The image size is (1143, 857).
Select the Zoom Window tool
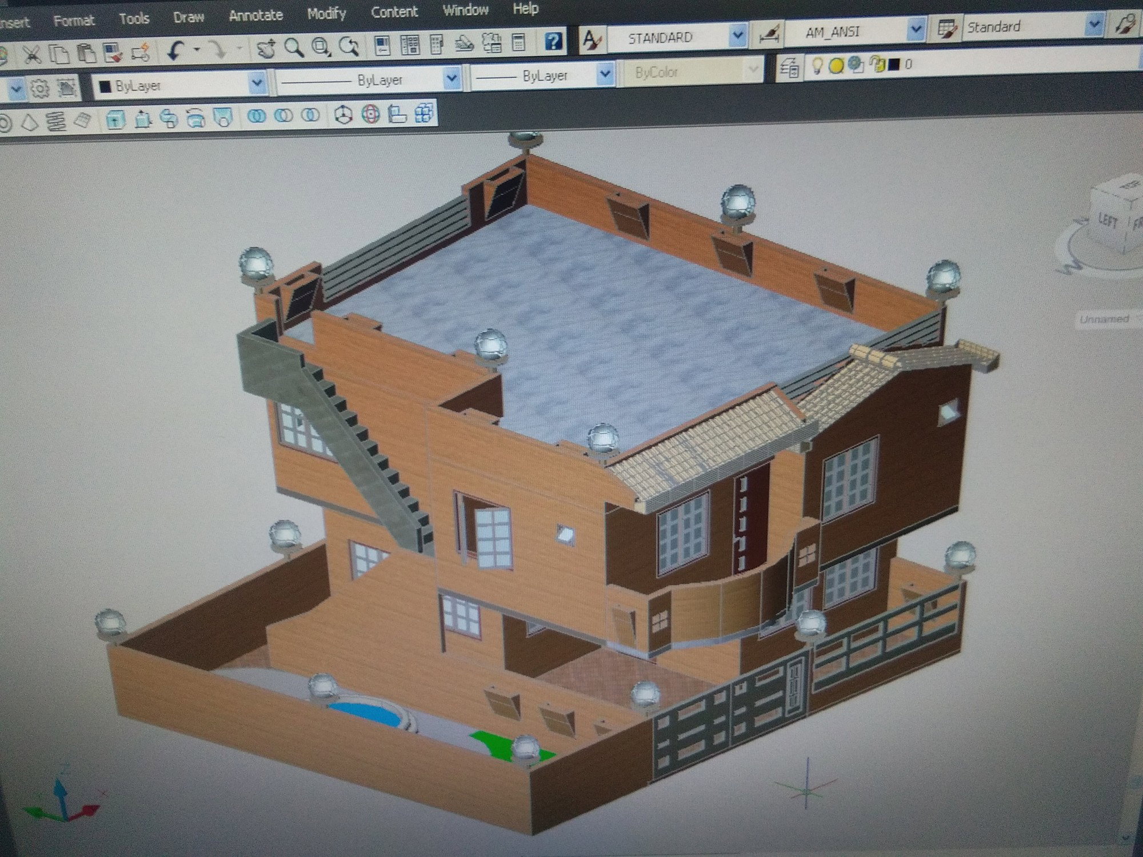tap(322, 47)
